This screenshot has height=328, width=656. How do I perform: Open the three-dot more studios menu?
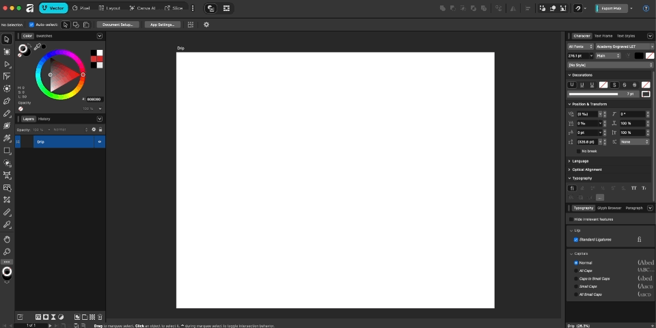click(193, 8)
